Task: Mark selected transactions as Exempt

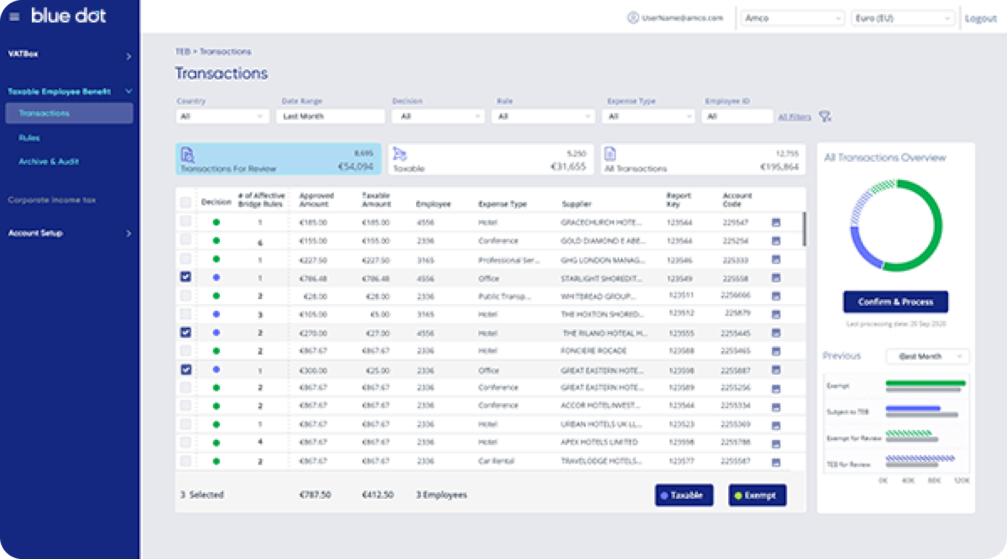Action: [757, 495]
